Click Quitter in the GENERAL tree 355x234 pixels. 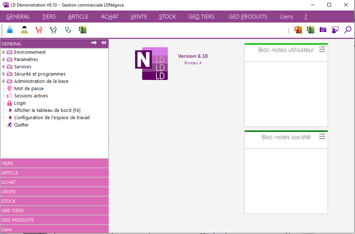[x=21, y=125]
